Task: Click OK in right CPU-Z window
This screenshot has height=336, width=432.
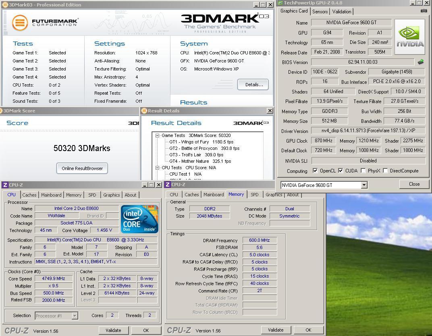Action: [308, 330]
